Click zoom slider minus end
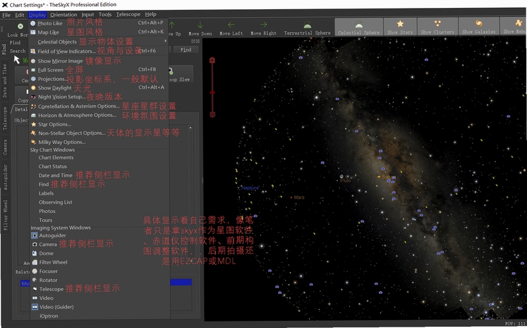 212,114
